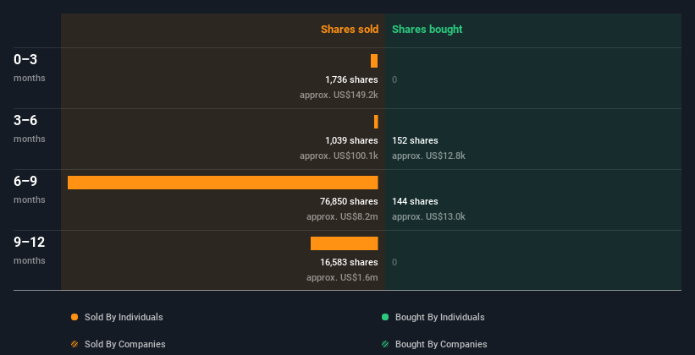Click approx. US$149.2k amount
This screenshot has height=355, width=695.
click(339, 95)
